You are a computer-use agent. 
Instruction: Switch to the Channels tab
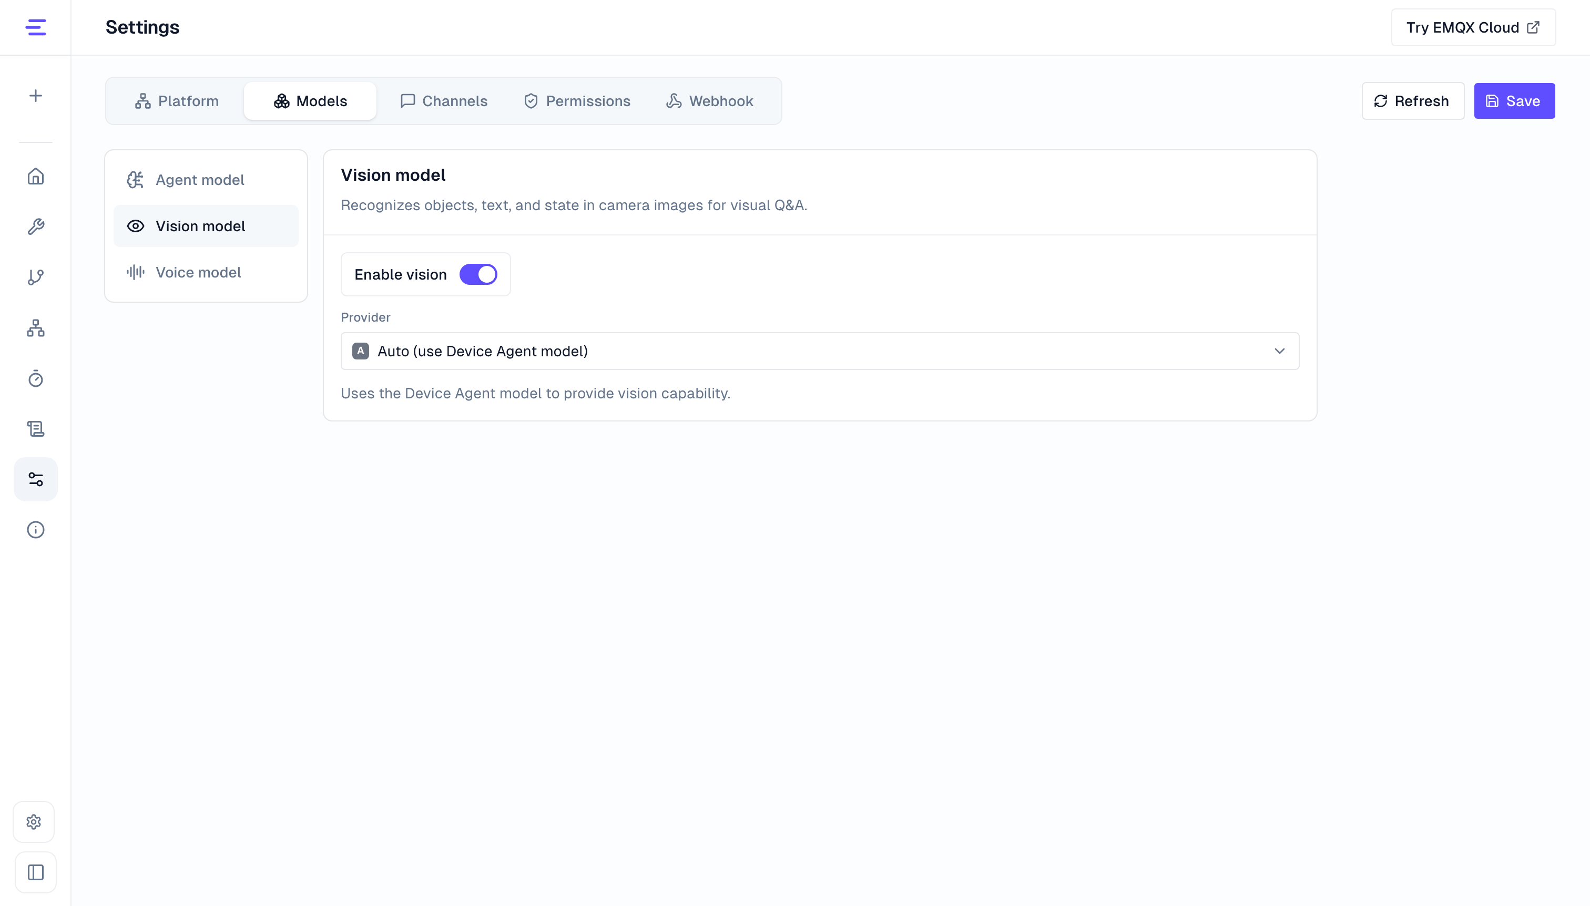pos(444,101)
